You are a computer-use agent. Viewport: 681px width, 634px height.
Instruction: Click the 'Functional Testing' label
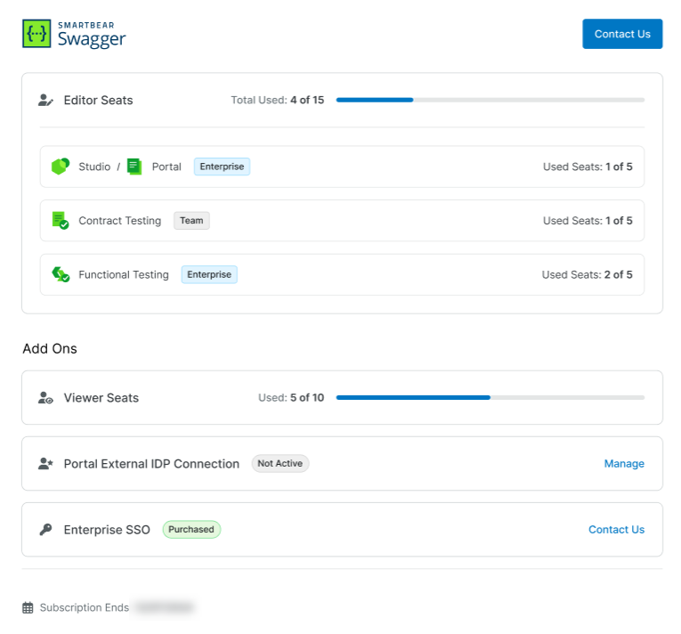click(124, 274)
